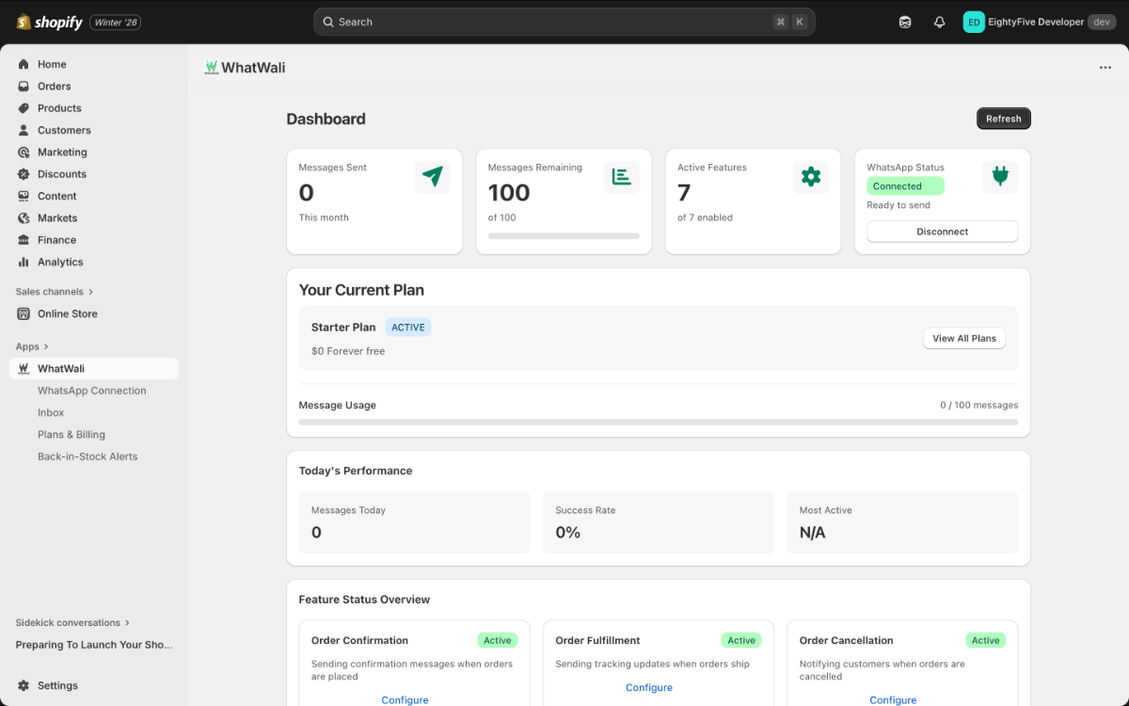Click the Message Usage progress bar

click(x=659, y=422)
